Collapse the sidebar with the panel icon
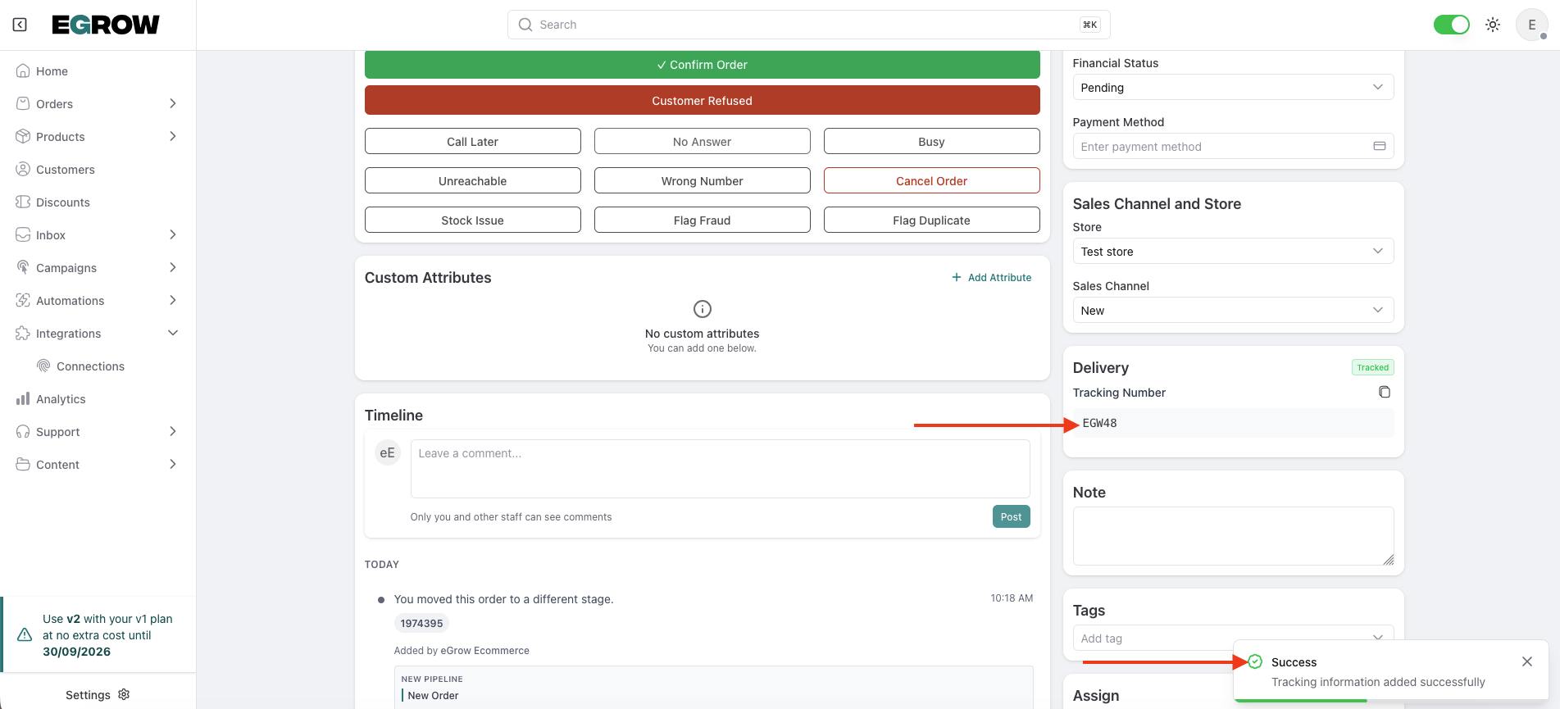The image size is (1560, 709). (20, 25)
